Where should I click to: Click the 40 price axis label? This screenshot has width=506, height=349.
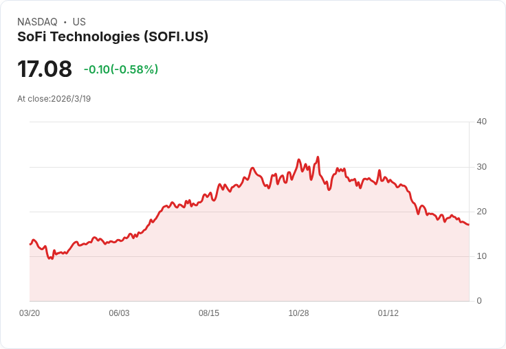click(x=481, y=122)
